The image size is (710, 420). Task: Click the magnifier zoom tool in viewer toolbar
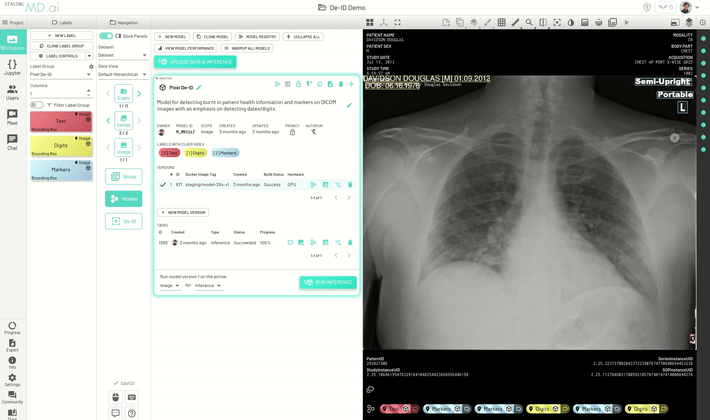point(529,22)
